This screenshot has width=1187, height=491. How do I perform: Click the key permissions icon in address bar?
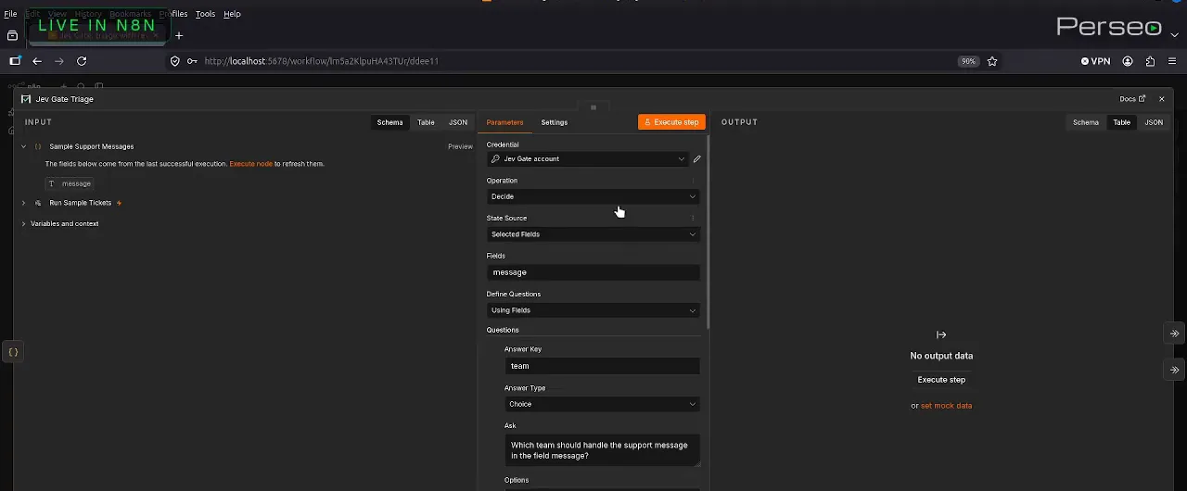click(x=192, y=61)
